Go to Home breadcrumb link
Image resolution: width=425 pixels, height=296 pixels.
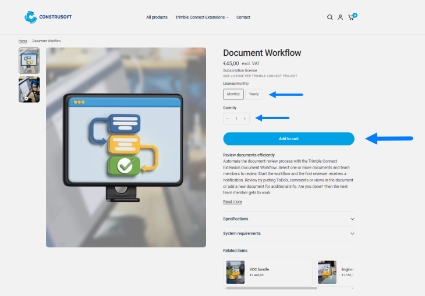point(23,41)
